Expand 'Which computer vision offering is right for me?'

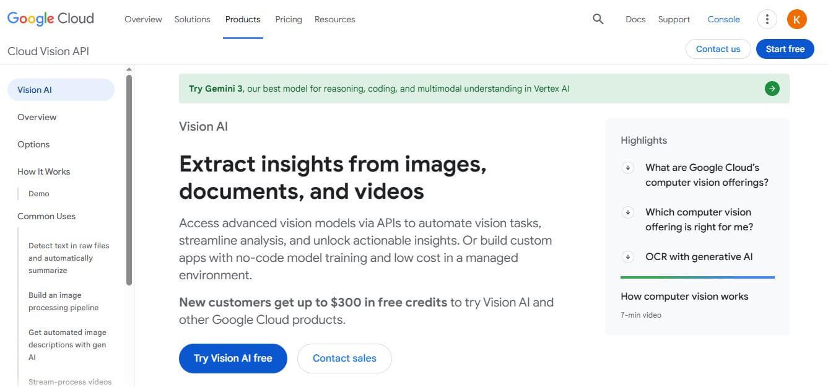(x=627, y=212)
